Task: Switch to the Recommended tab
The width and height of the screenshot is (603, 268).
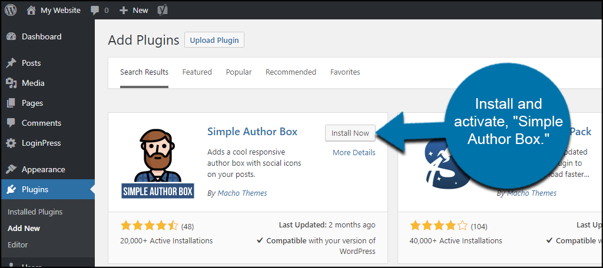Action: point(291,72)
